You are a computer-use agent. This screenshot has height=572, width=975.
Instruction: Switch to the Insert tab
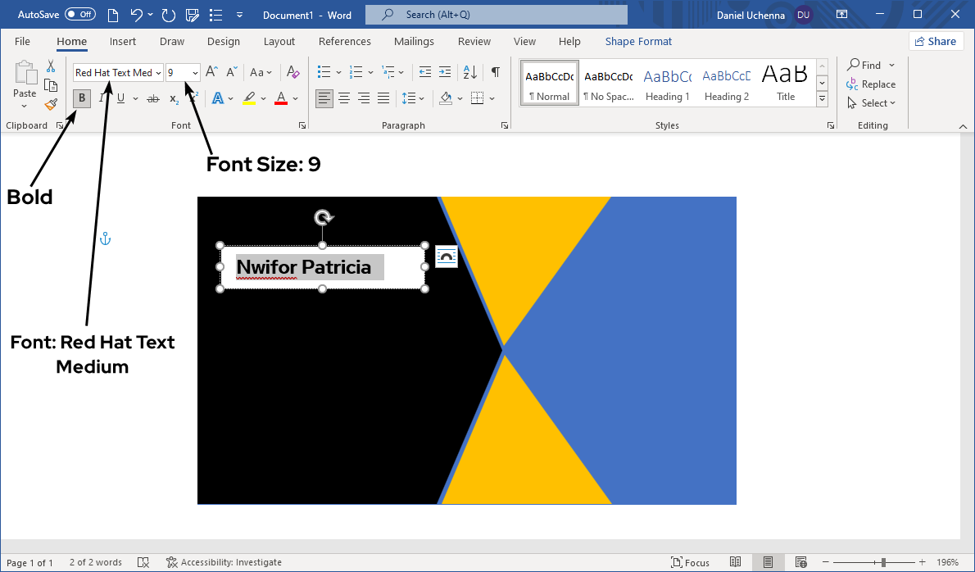coord(123,41)
